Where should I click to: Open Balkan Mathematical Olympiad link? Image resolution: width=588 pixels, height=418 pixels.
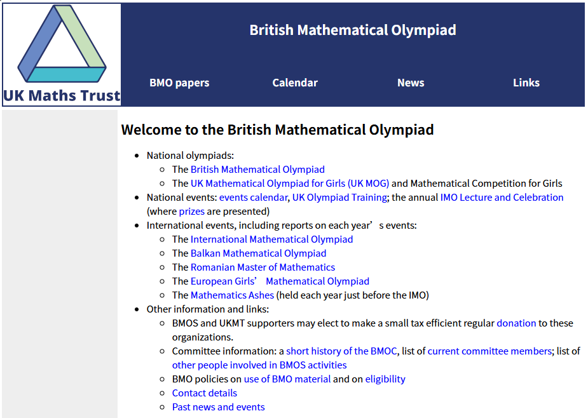pos(258,253)
